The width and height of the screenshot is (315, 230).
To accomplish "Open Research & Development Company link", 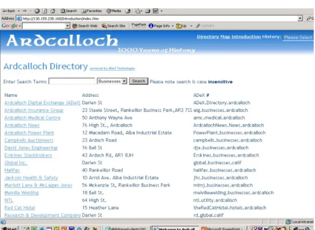I will pyautogui.click(x=42, y=215).
